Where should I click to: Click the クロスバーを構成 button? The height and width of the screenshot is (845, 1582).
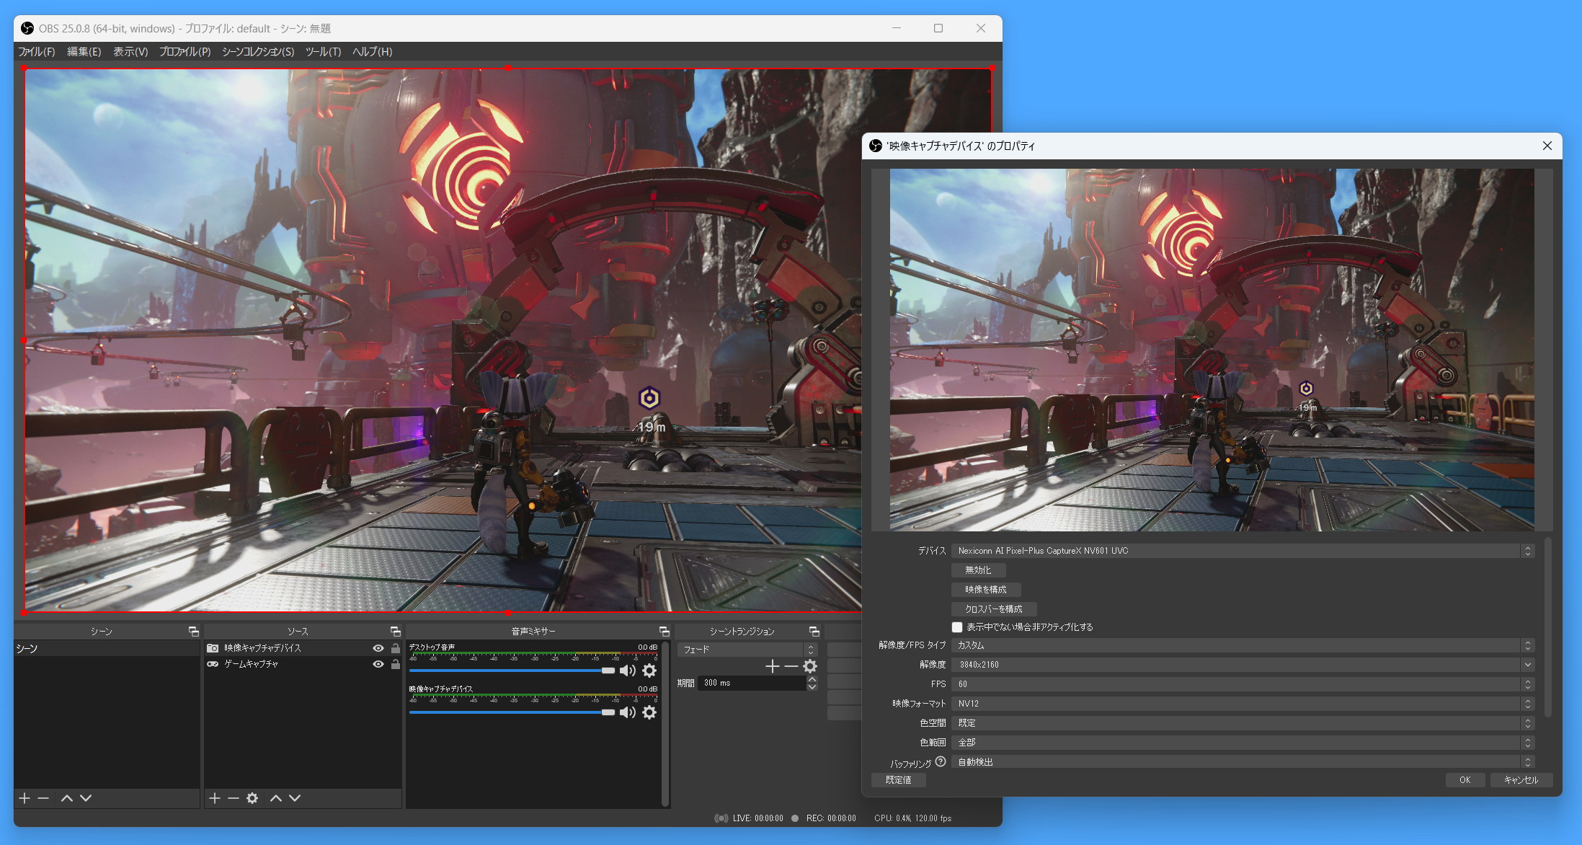coord(993,609)
